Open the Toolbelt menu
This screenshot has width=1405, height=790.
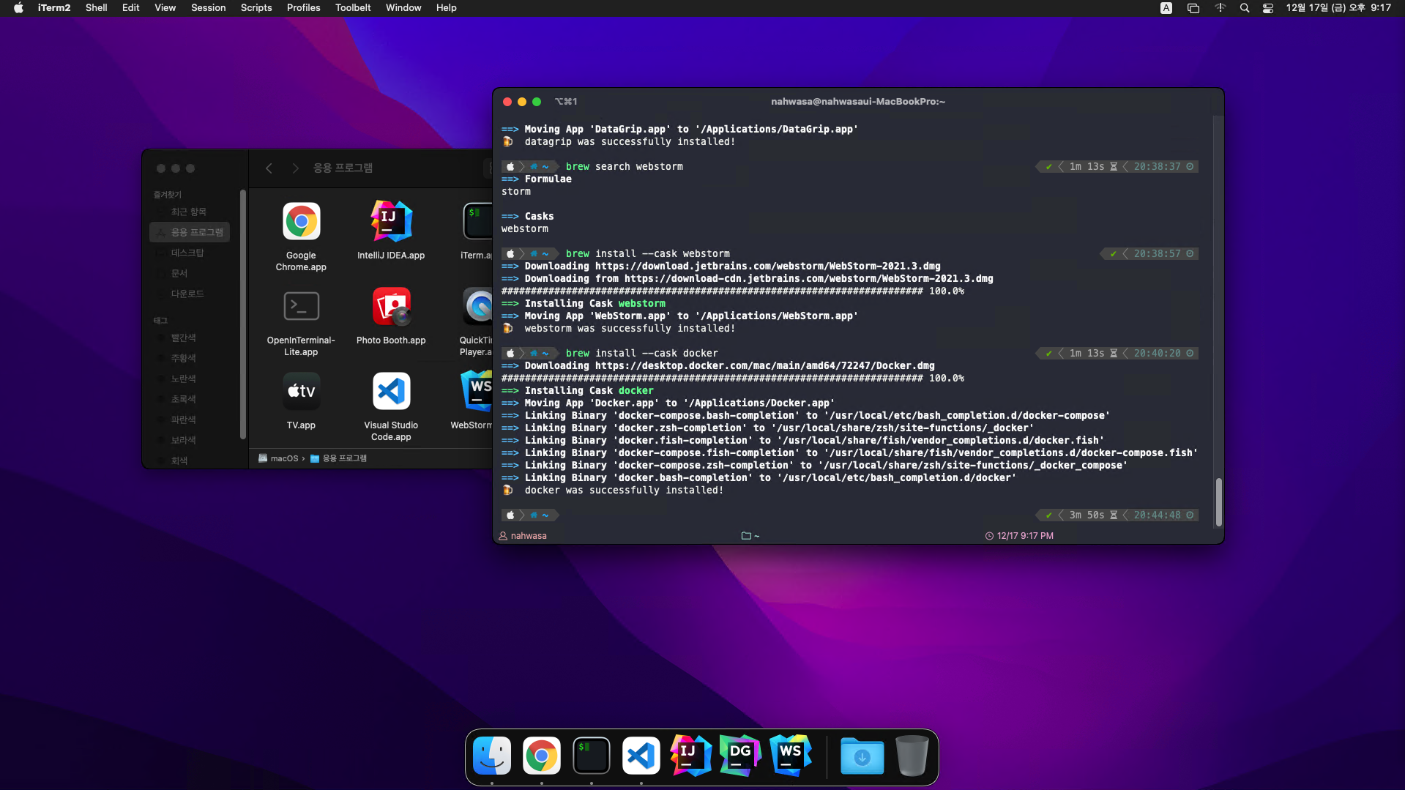click(x=353, y=8)
